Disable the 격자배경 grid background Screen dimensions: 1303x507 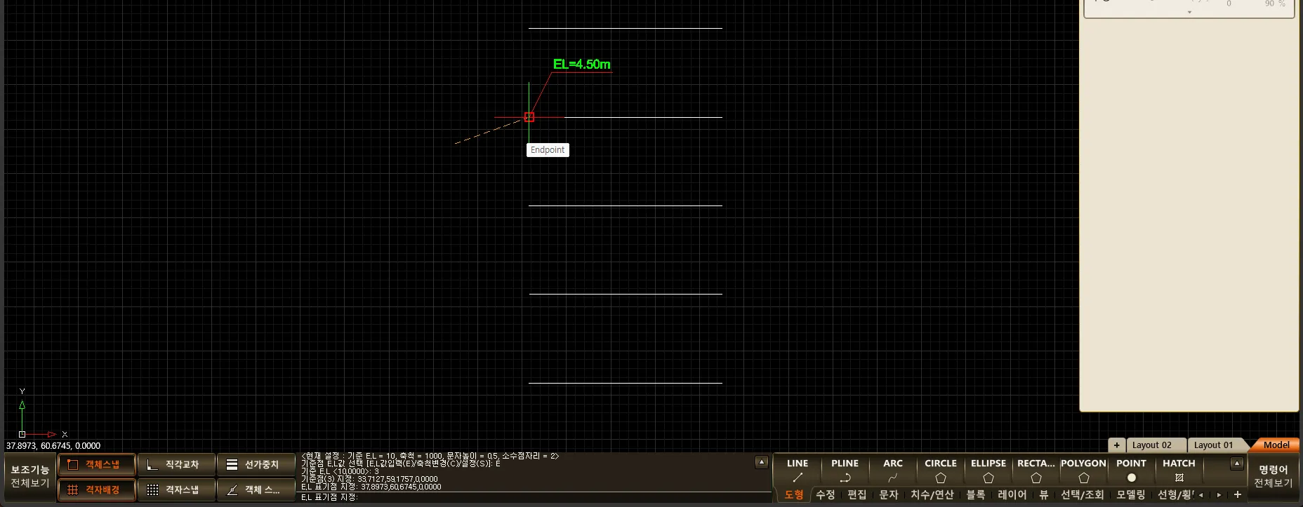coord(97,489)
